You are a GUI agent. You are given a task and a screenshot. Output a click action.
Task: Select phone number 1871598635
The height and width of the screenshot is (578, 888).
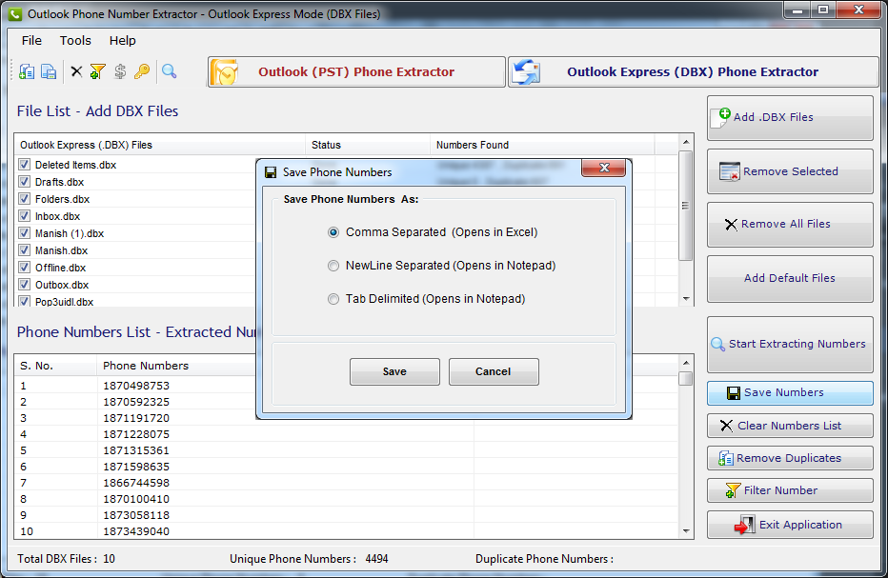136,467
